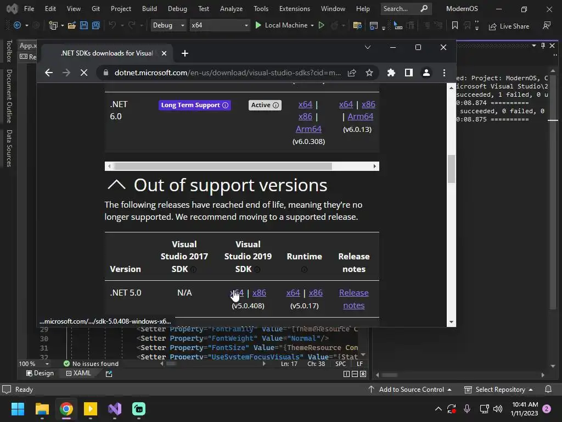Image resolution: width=562 pixels, height=422 pixels.
Task: Click the Active status badge
Action: (265, 105)
